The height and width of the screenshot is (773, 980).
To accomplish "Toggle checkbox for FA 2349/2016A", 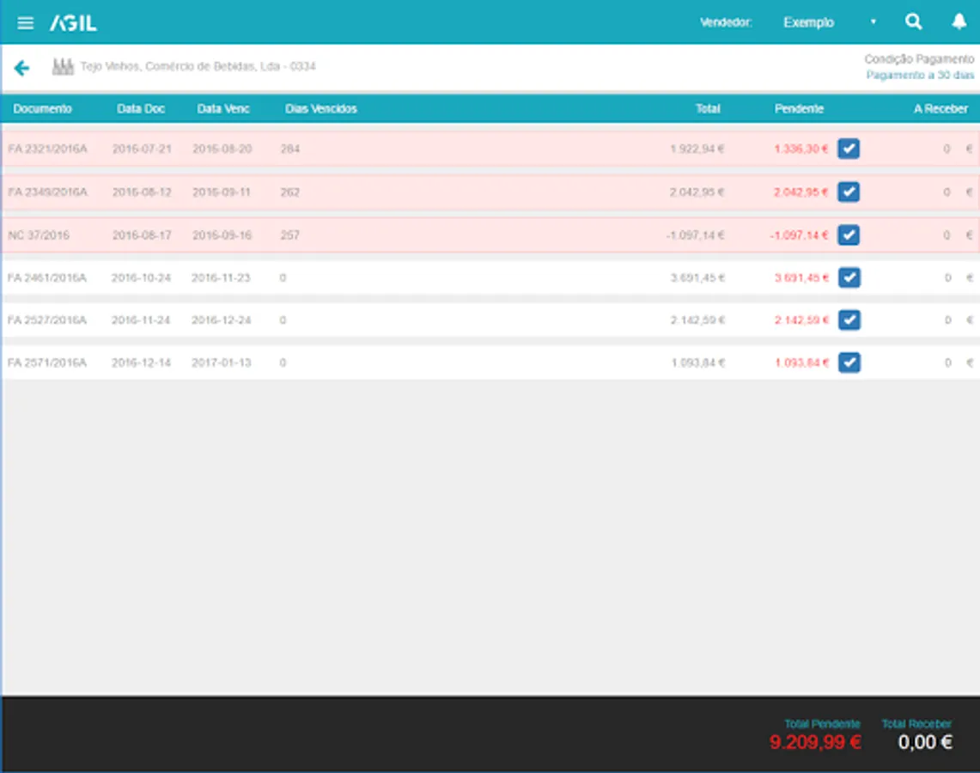I will (x=848, y=192).
